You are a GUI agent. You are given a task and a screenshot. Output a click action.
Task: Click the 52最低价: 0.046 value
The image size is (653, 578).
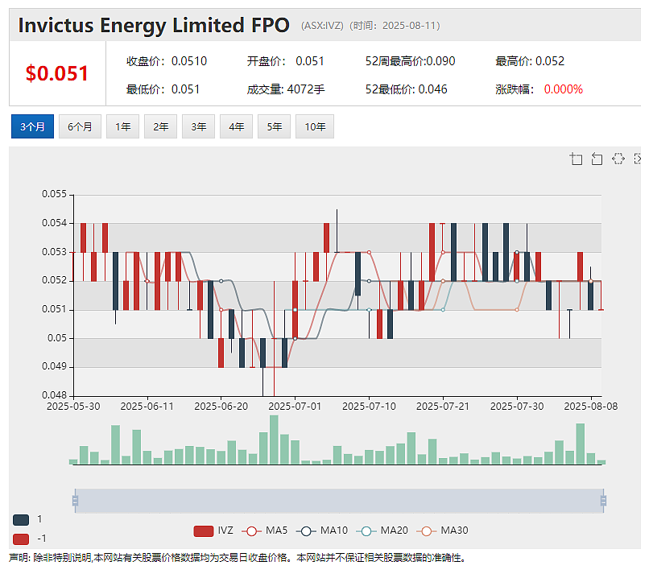pos(406,89)
